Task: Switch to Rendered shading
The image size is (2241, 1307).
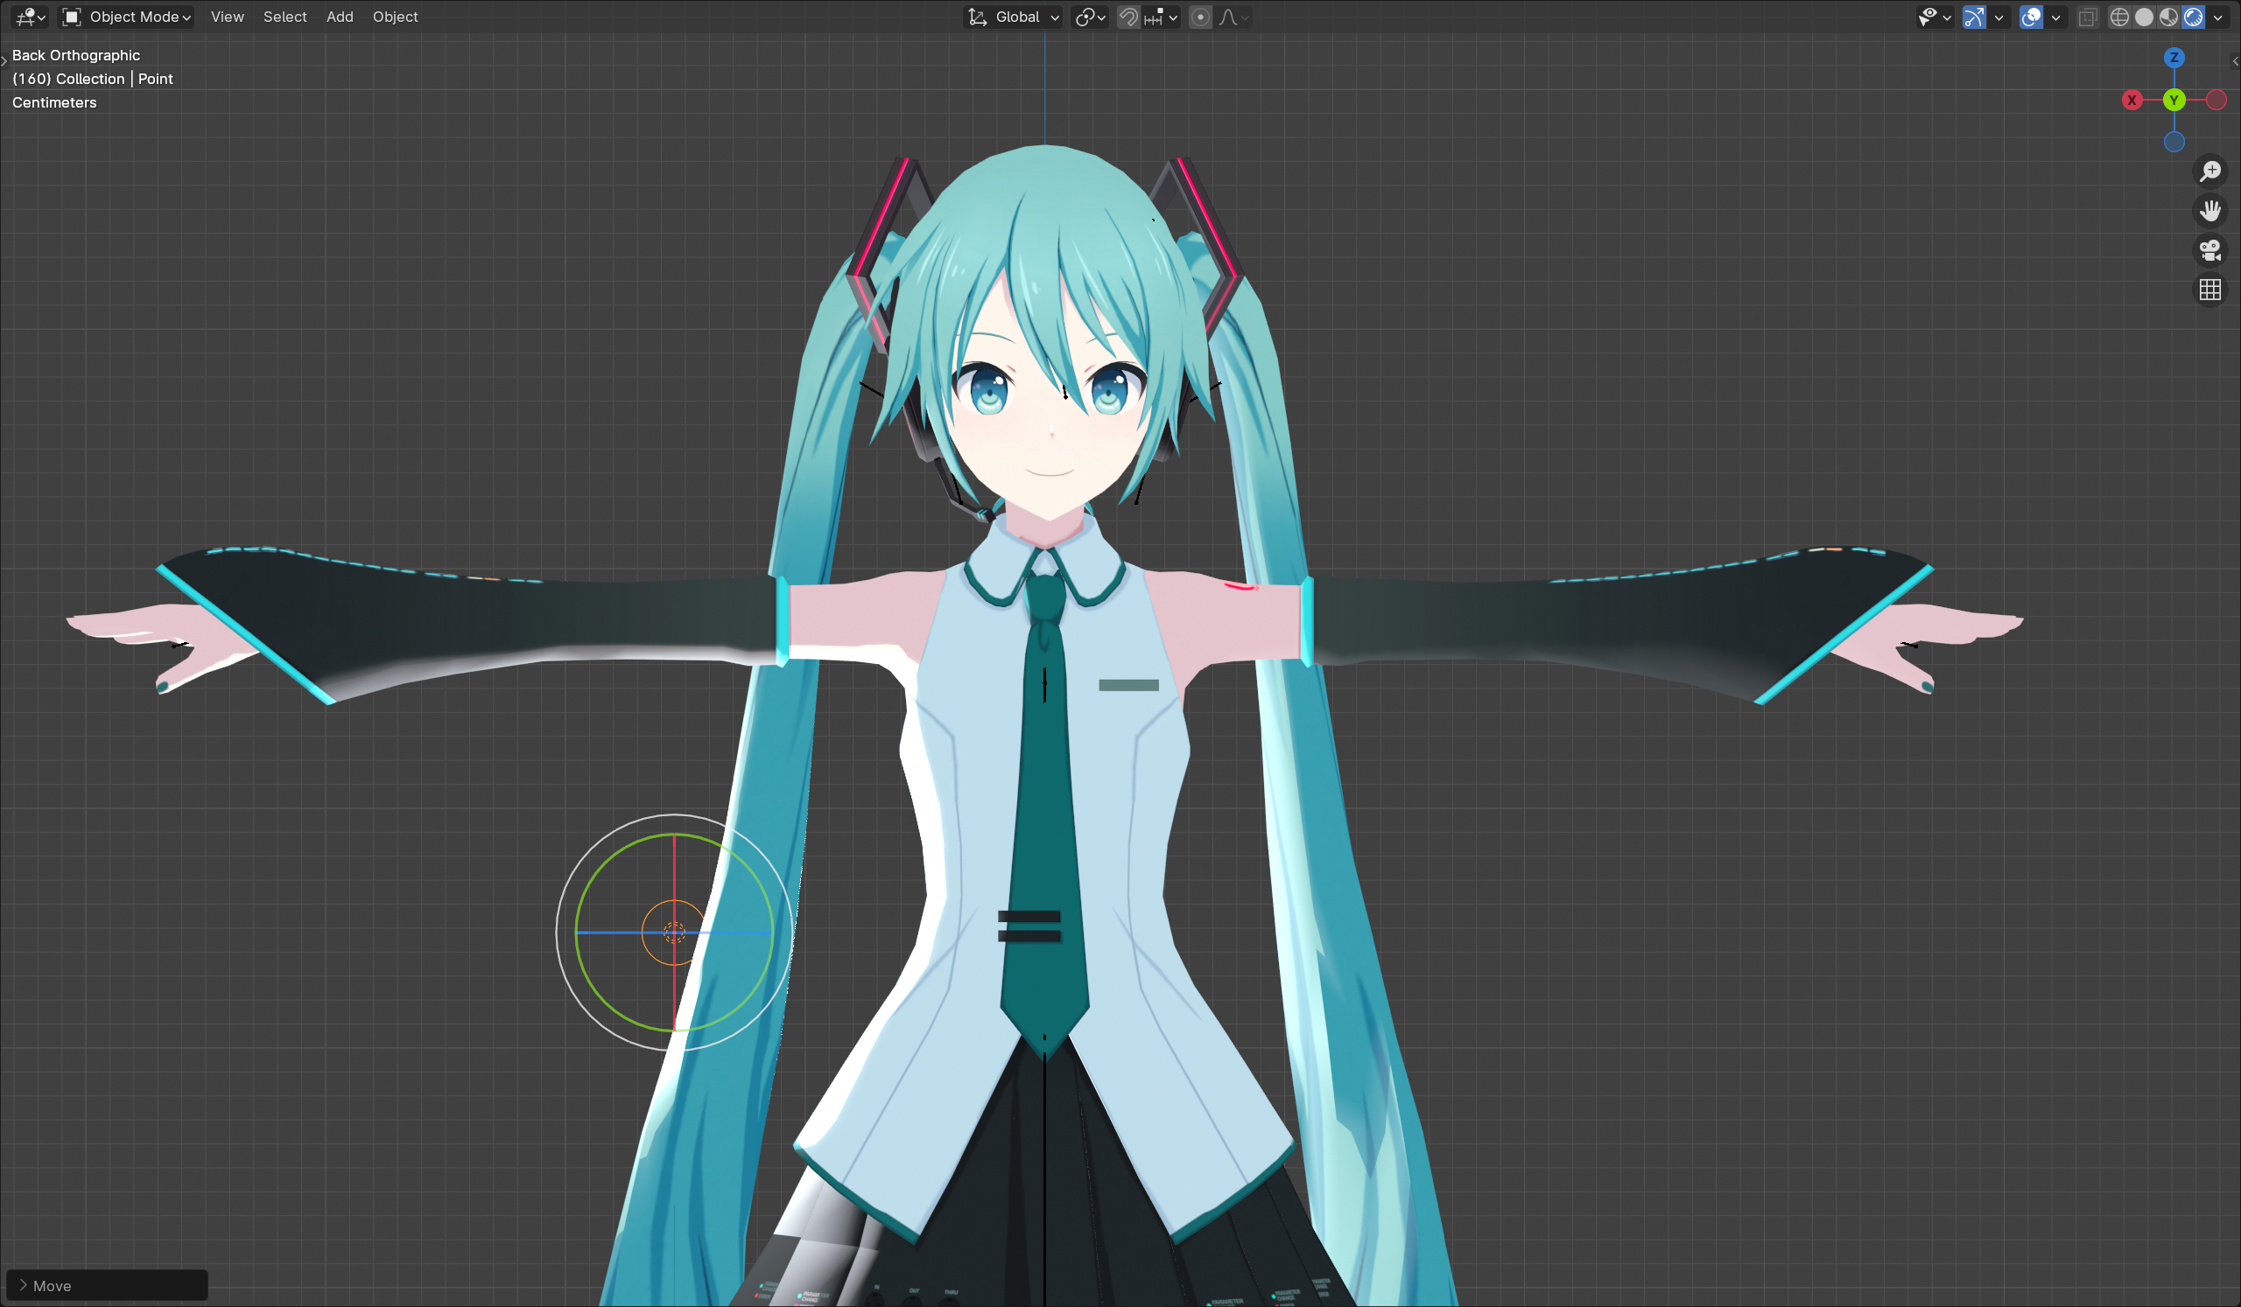Action: pos(2194,17)
